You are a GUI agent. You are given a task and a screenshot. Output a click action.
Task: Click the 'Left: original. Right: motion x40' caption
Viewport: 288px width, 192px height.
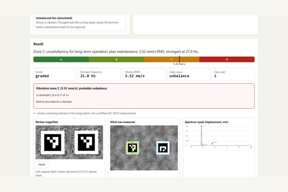pos(66,174)
